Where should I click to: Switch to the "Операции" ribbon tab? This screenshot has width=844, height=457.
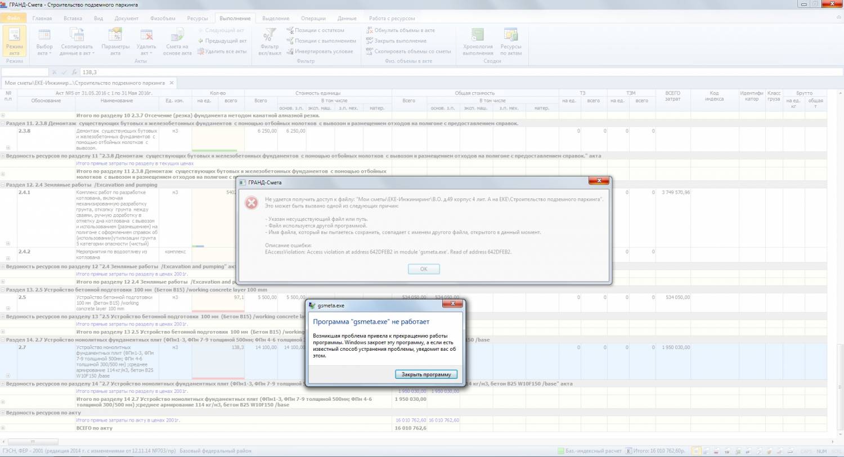[313, 19]
